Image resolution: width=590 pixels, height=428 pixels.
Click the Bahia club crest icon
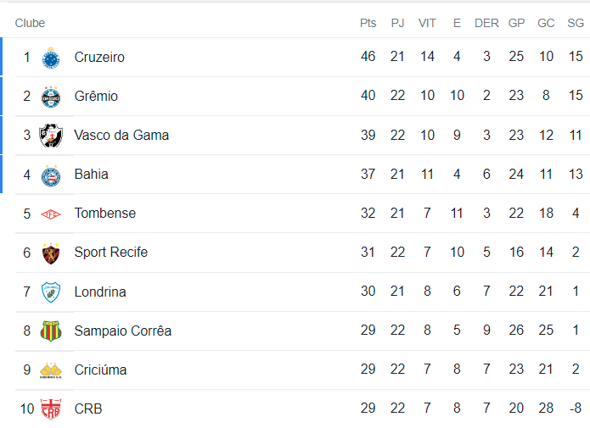(x=52, y=175)
